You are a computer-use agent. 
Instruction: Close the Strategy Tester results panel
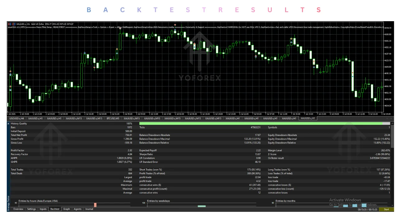pyautogui.click(x=8, y=124)
